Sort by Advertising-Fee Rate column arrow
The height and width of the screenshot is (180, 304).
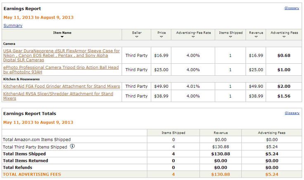(193, 37)
